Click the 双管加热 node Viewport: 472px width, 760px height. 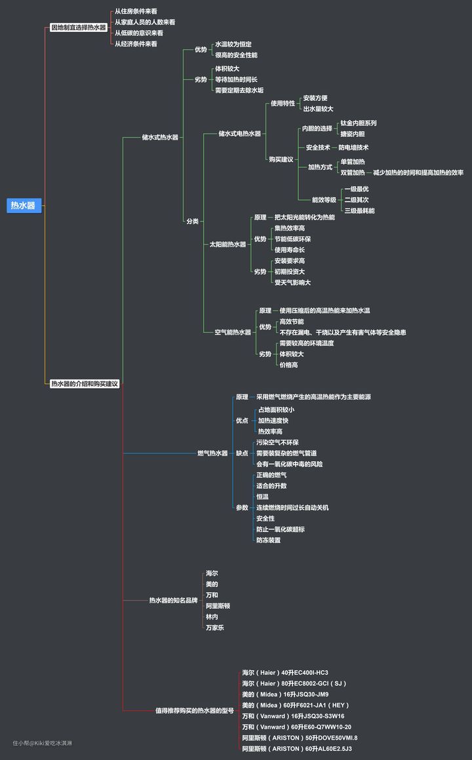click(353, 172)
